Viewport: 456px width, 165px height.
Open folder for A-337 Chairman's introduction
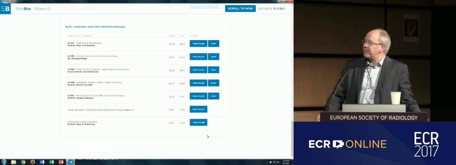(x=198, y=44)
